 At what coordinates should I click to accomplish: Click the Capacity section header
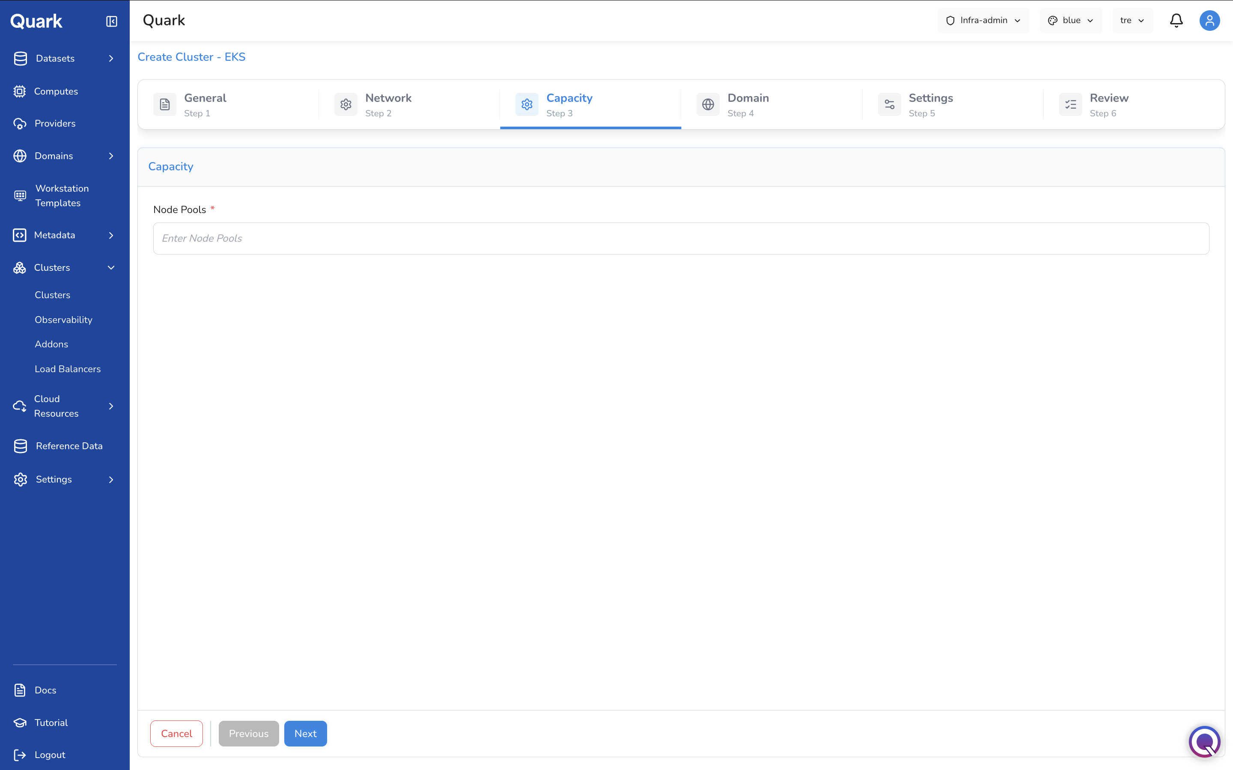[171, 166]
